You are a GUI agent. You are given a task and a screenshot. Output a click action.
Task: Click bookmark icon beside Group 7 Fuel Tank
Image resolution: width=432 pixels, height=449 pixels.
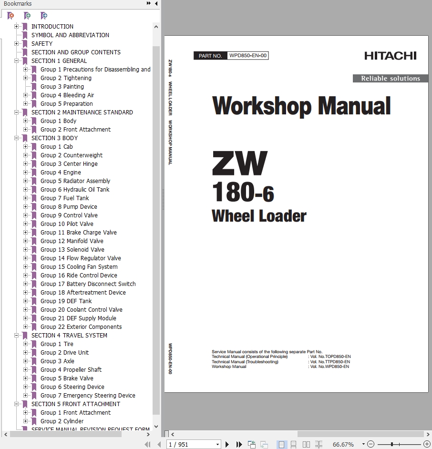(x=34, y=198)
